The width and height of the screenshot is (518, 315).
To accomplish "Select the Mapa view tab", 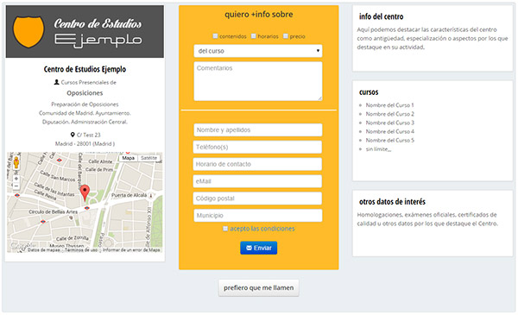I will (128, 158).
